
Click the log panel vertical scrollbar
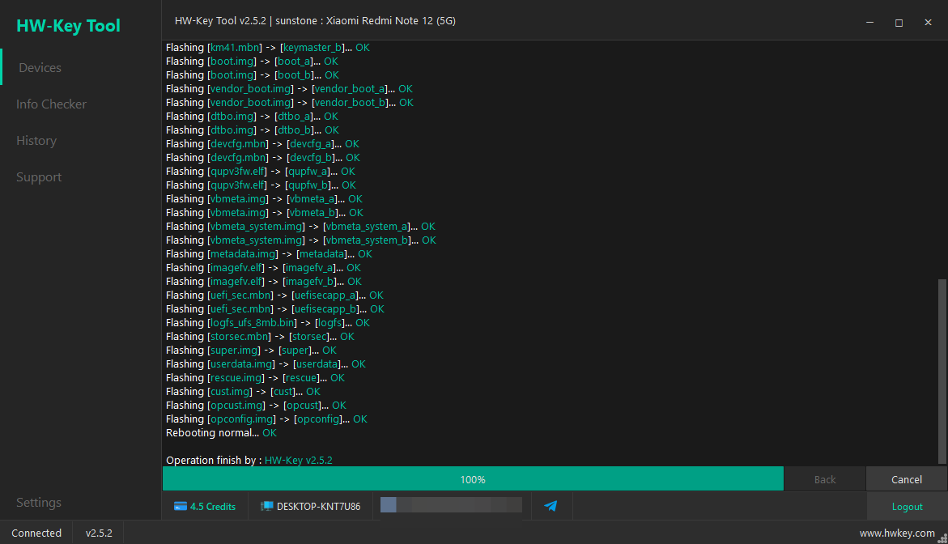tap(942, 371)
